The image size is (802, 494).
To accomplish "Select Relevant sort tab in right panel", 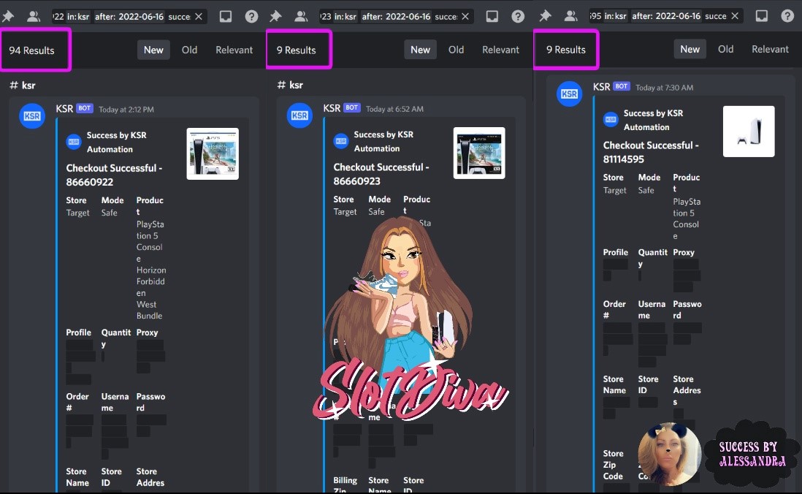I will coord(771,49).
